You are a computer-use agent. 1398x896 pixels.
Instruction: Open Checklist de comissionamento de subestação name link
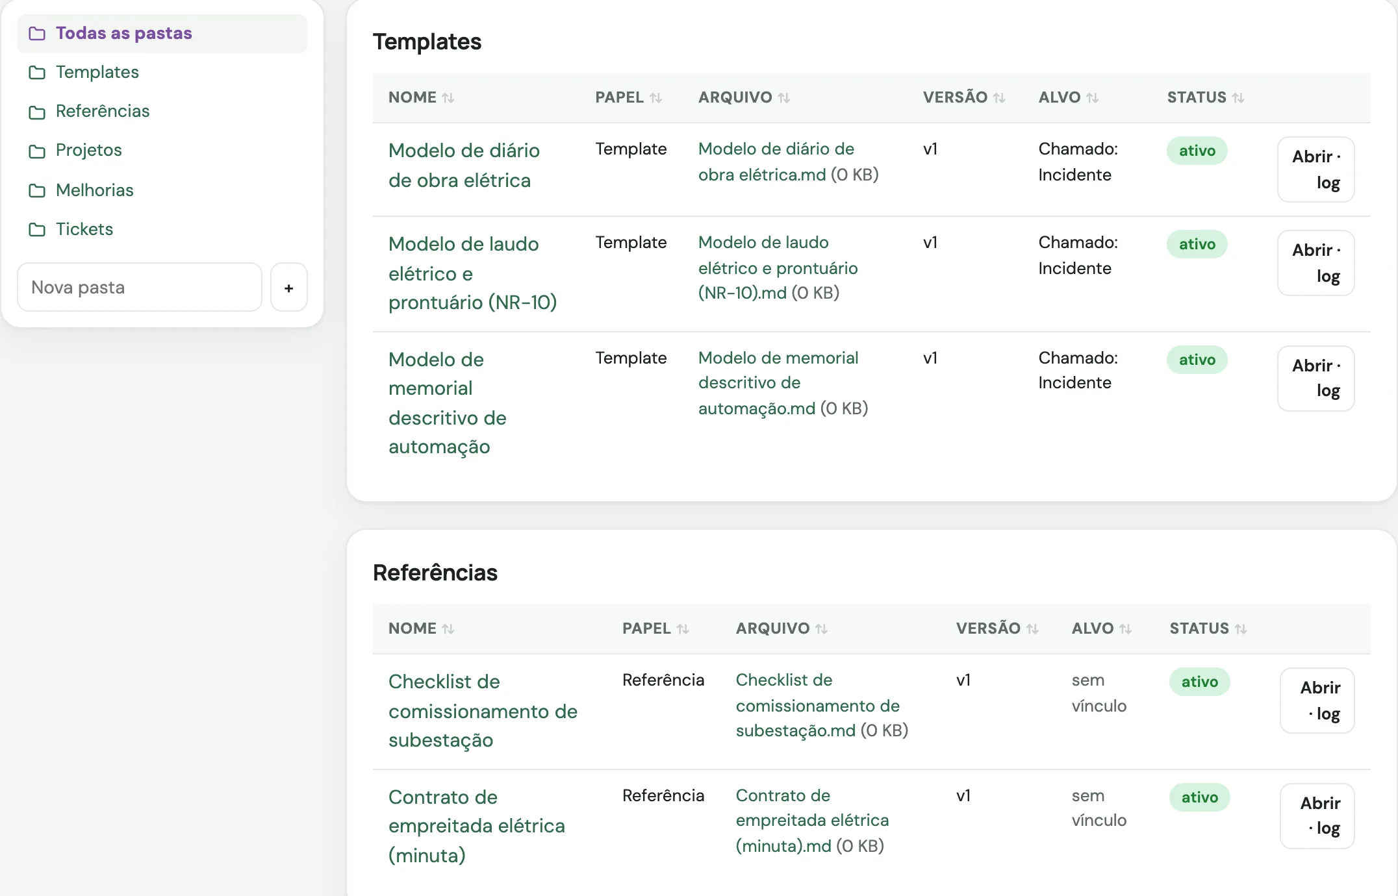click(x=483, y=711)
